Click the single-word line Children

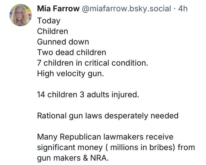(53, 32)
